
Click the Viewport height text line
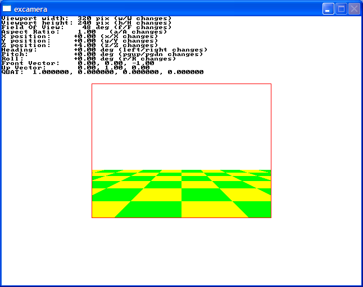point(87,23)
